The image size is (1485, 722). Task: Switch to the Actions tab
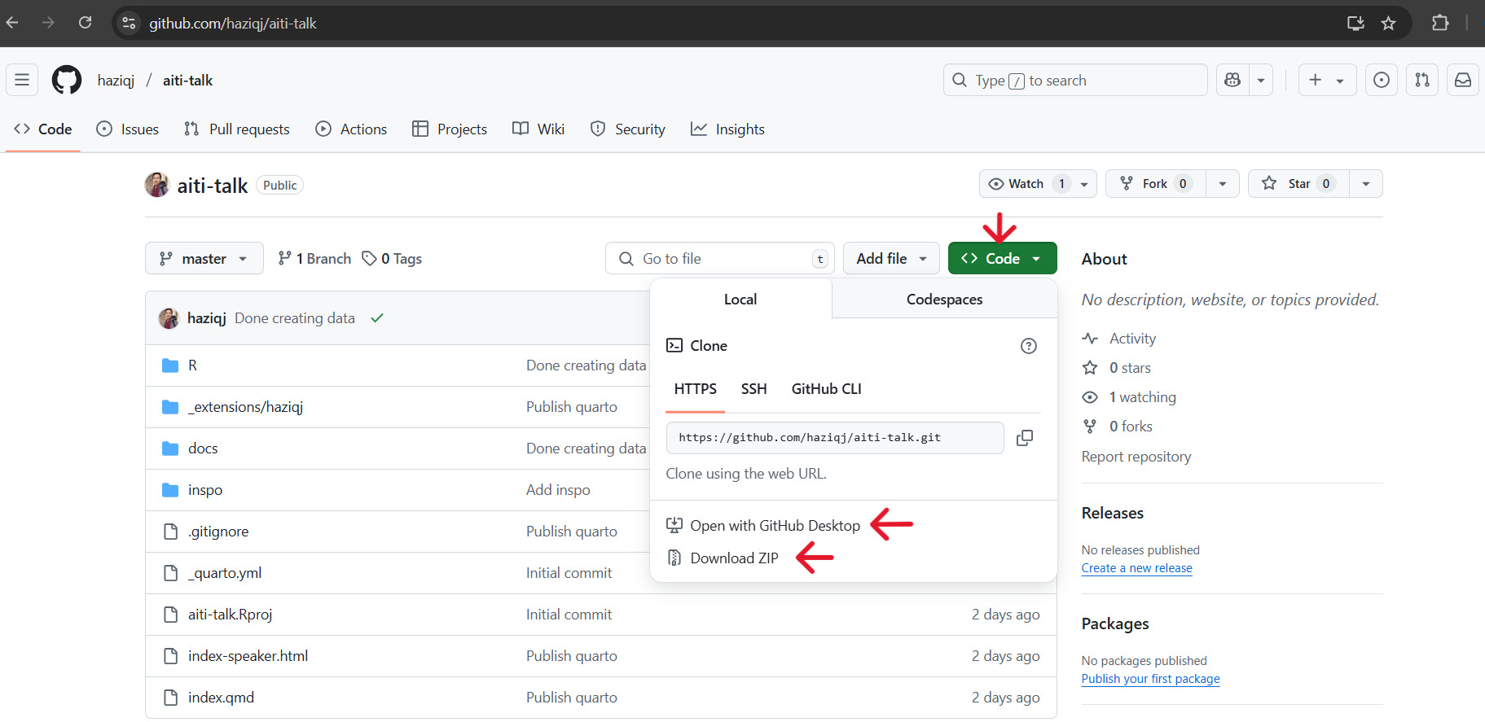pos(351,129)
